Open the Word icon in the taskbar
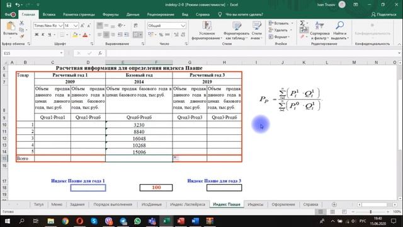Image resolution: width=403 pixels, height=227 pixels. [195, 221]
